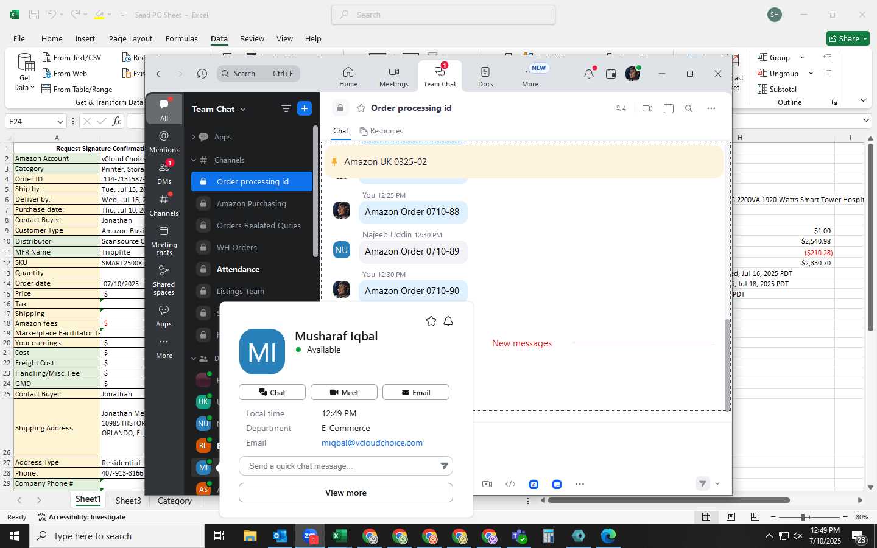Open the More menu in Zoom top bar

pos(530,77)
